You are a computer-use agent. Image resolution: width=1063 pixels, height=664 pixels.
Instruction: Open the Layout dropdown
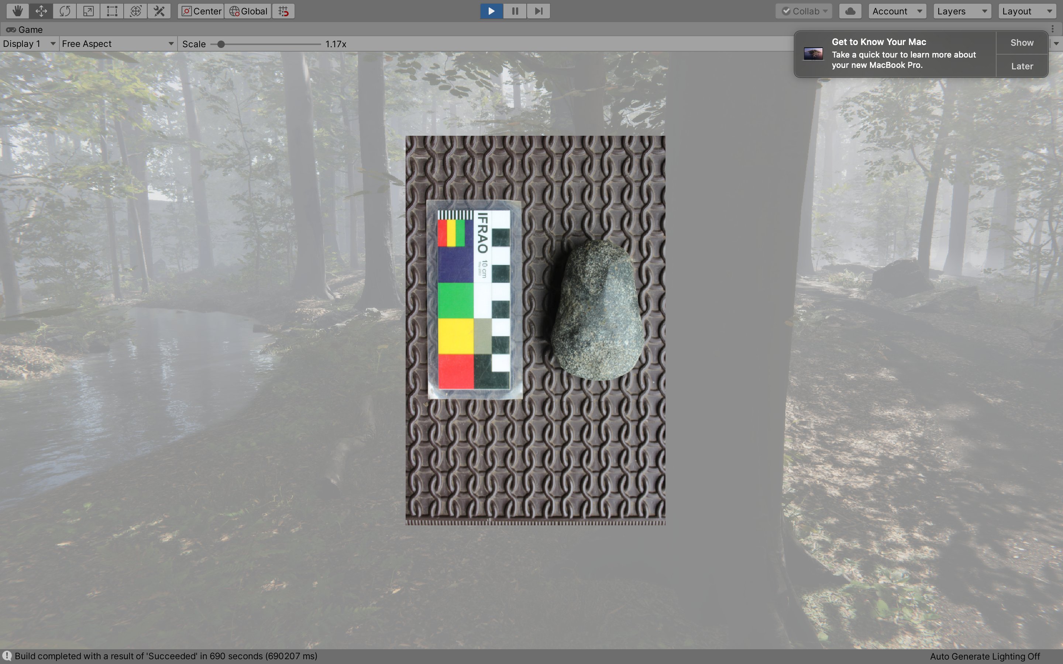click(x=1027, y=11)
